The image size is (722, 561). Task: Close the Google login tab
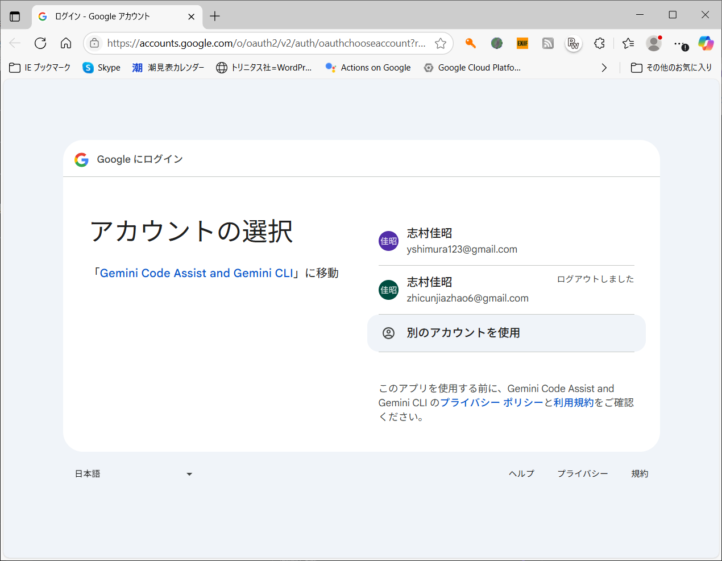[x=191, y=16]
